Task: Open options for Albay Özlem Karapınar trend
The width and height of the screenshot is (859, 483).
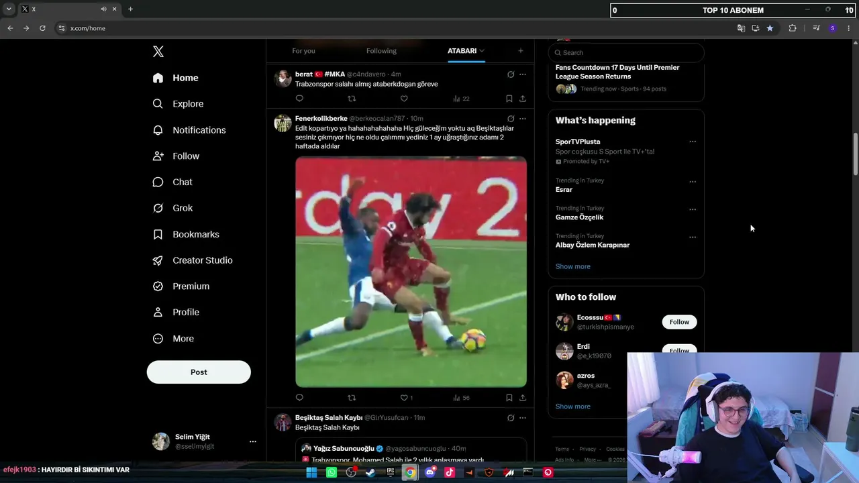Action: (x=693, y=237)
